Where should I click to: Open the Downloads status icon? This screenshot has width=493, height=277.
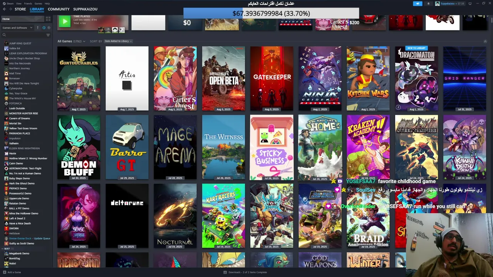click(x=225, y=272)
